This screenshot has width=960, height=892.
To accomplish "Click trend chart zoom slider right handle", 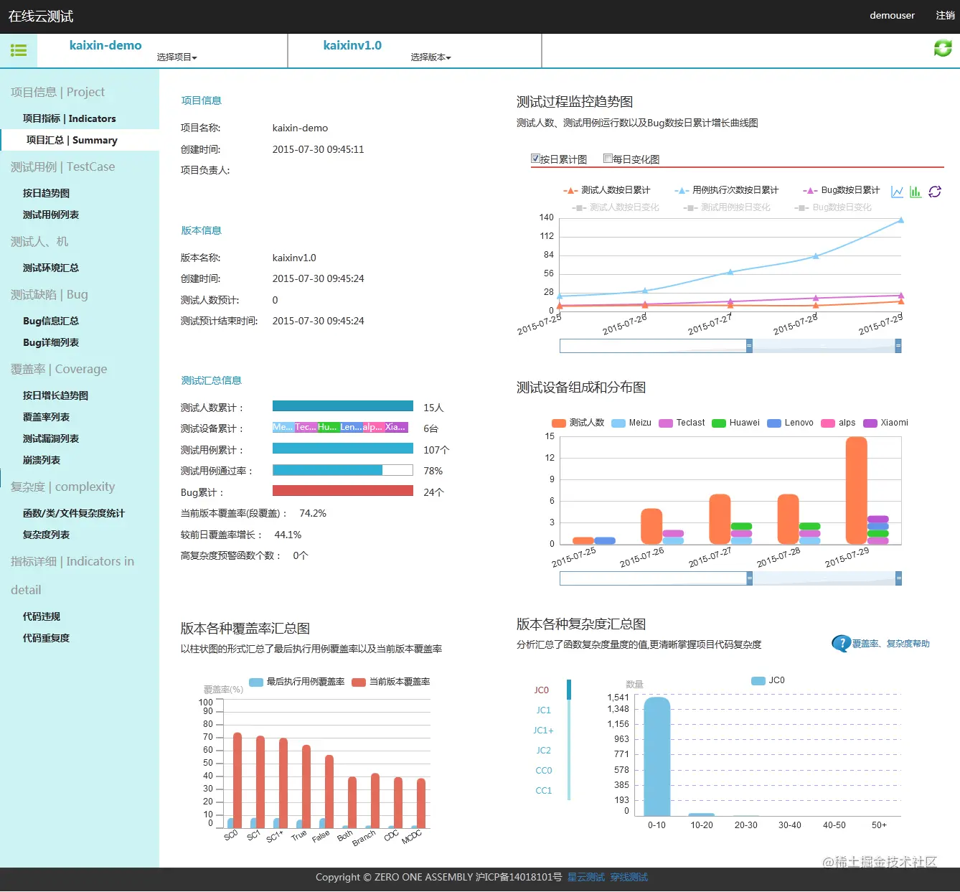I will click(x=898, y=346).
